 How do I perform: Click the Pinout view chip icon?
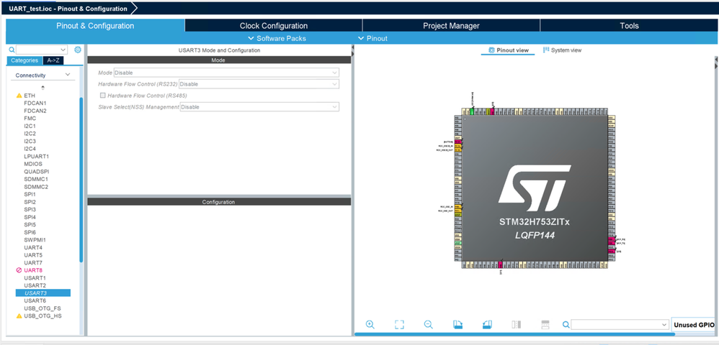491,50
